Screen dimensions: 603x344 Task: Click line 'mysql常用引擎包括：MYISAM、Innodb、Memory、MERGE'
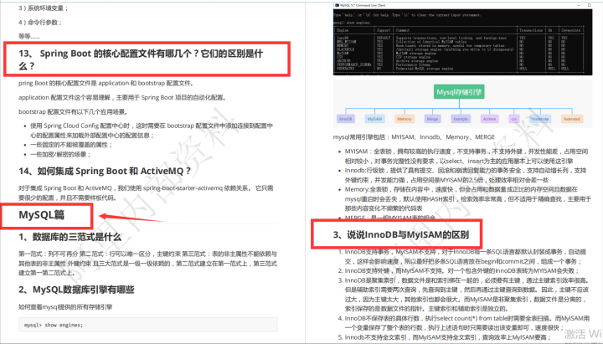click(414, 136)
